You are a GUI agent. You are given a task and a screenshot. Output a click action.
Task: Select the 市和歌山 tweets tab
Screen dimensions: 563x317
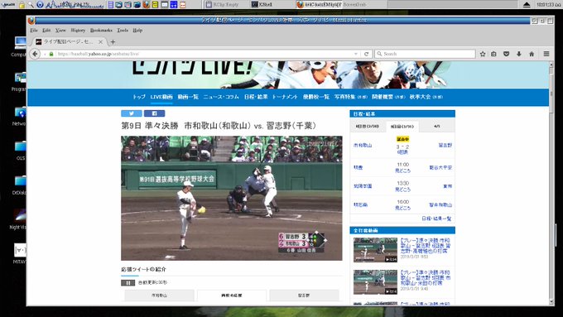[159, 295]
